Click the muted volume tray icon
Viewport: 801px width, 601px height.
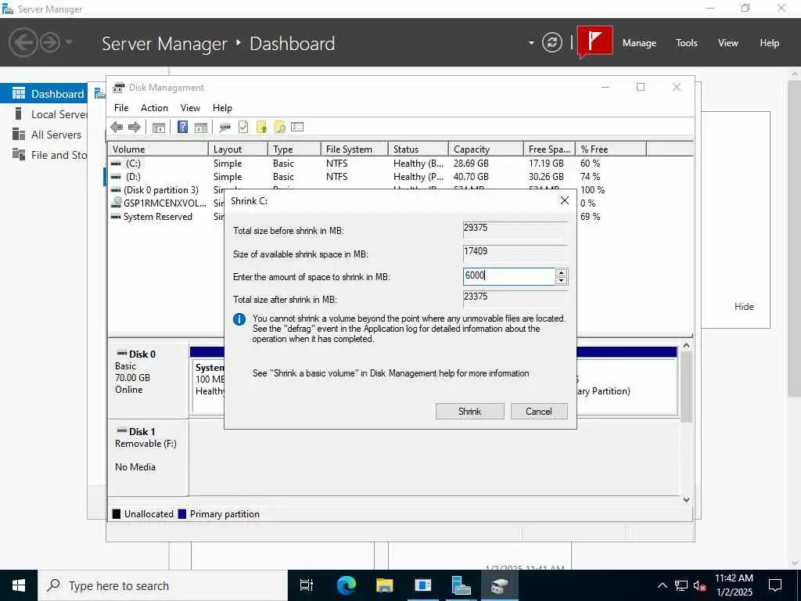[699, 585]
